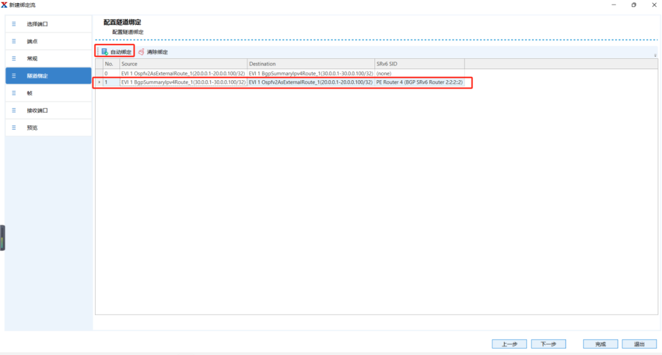Screen dimensions: 662x355
Task: Select Destination cell BgpSummaryIpv4Route_1 in row 0
Action: [311, 73]
